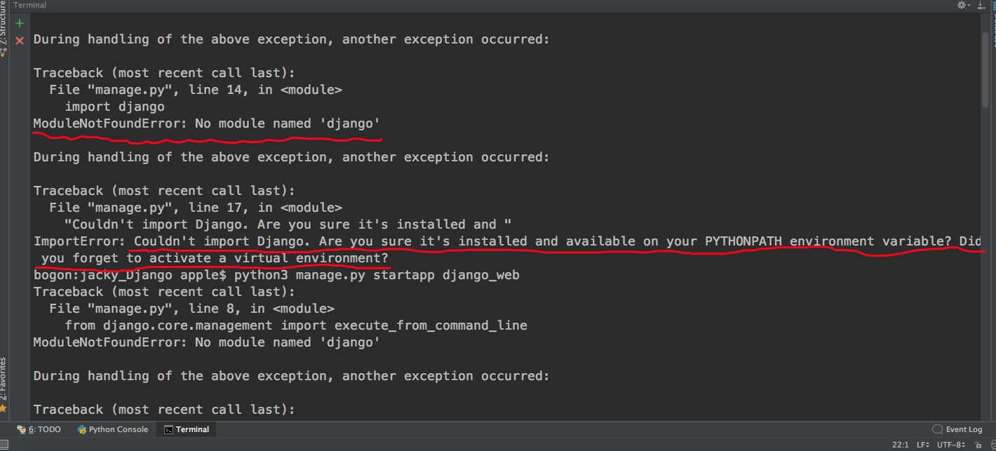
Task: Open UTF-8 file encoding dropdown
Action: (x=953, y=445)
